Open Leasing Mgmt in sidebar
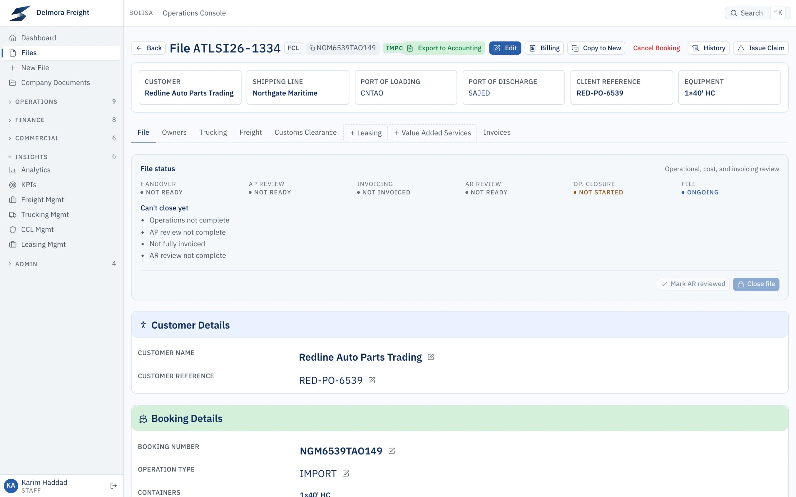The height and width of the screenshot is (497, 796). [62, 244]
